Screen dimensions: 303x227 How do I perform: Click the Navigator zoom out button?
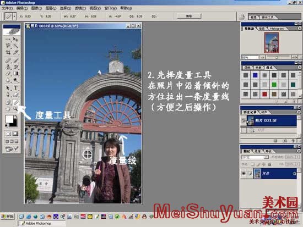(262, 57)
